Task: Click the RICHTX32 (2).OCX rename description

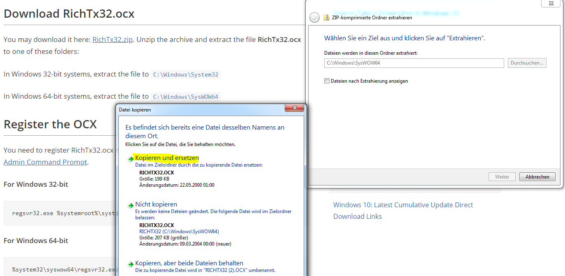Action: 205,270
